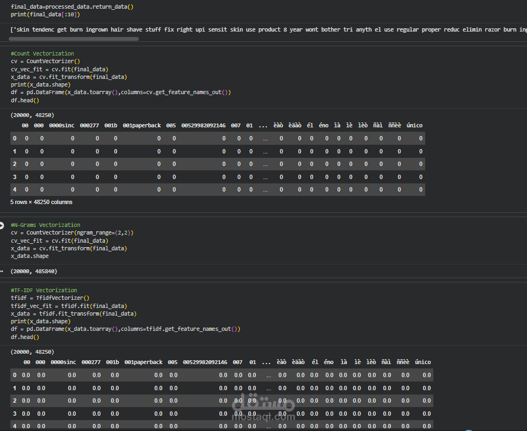Click df.head() in the Count Vectorization cell
Image resolution: width=527 pixels, height=431 pixels.
25,101
